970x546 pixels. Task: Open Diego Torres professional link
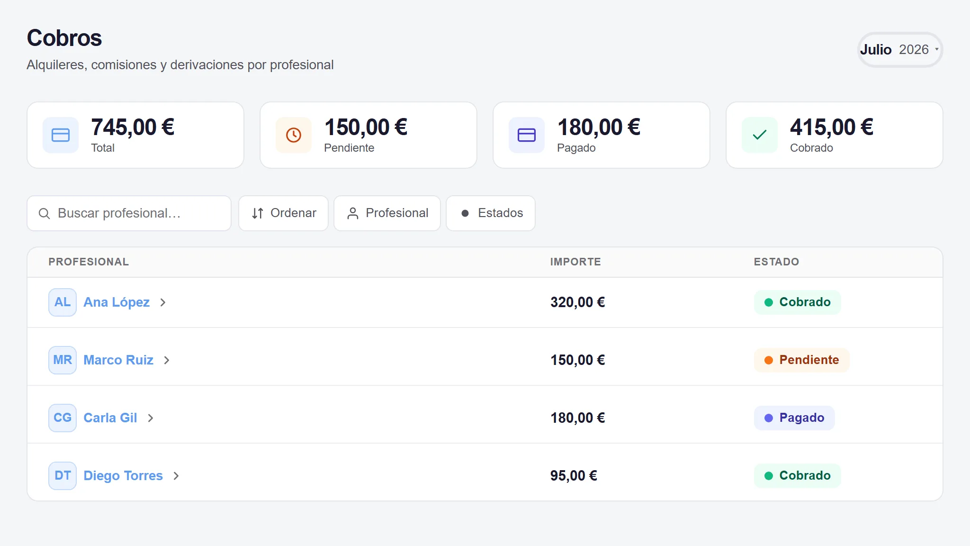123,476
